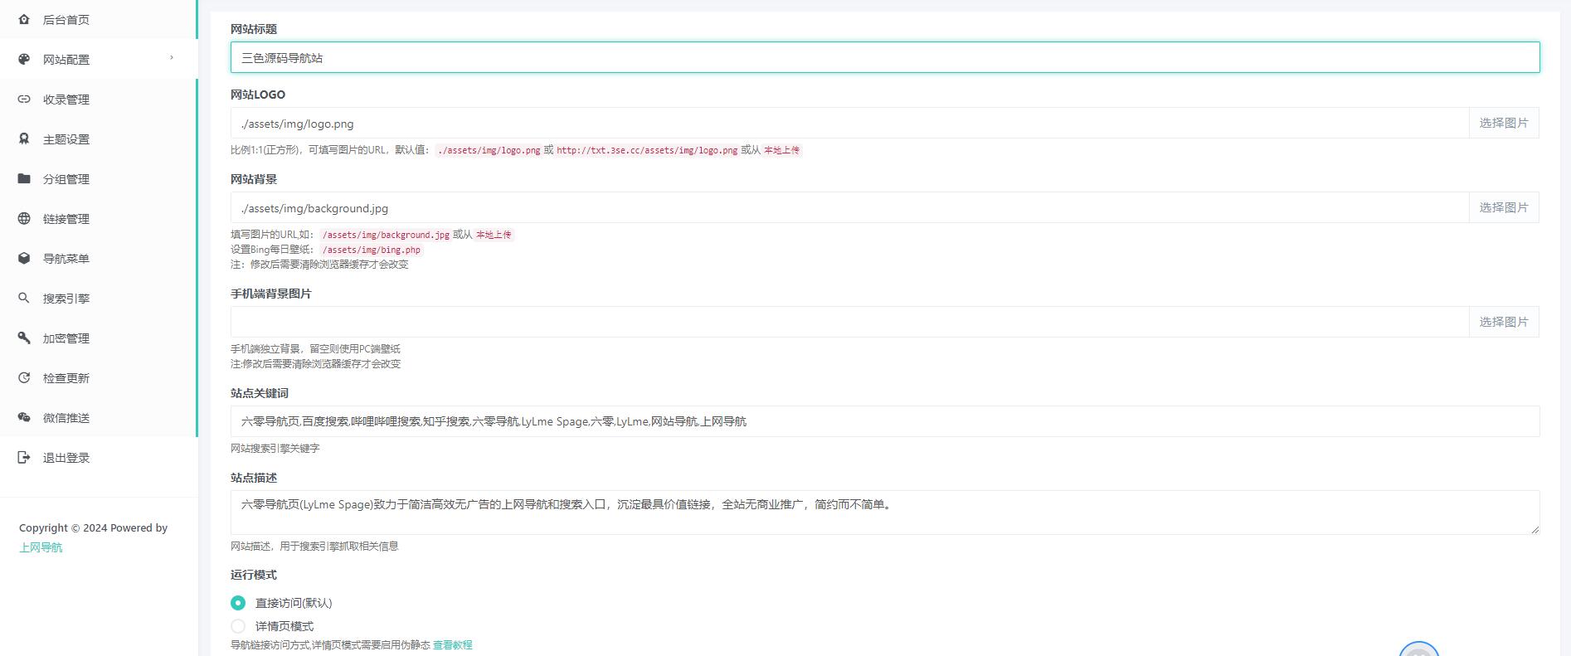Click the cube icon for 导航菜单
Screen dimensions: 1571x656
click(24, 258)
